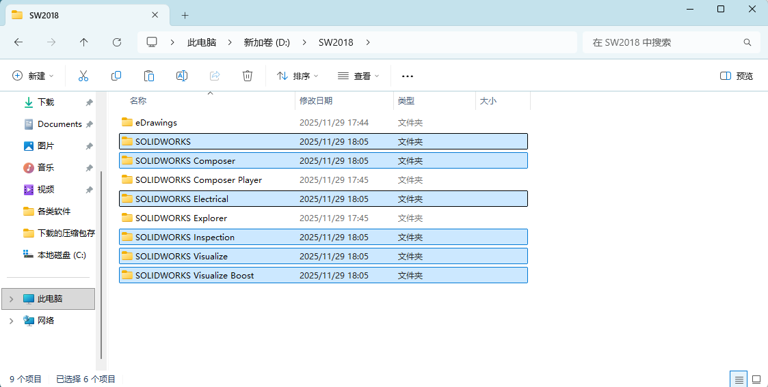Select the SOLIDWORKS Inspection folder
Image resolution: width=768 pixels, height=387 pixels.
pyautogui.click(x=323, y=237)
